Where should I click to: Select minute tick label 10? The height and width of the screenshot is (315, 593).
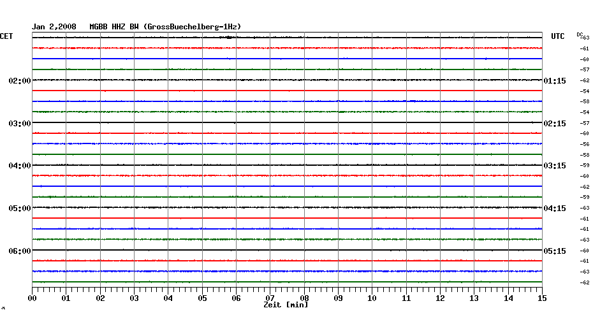pyautogui.click(x=372, y=298)
